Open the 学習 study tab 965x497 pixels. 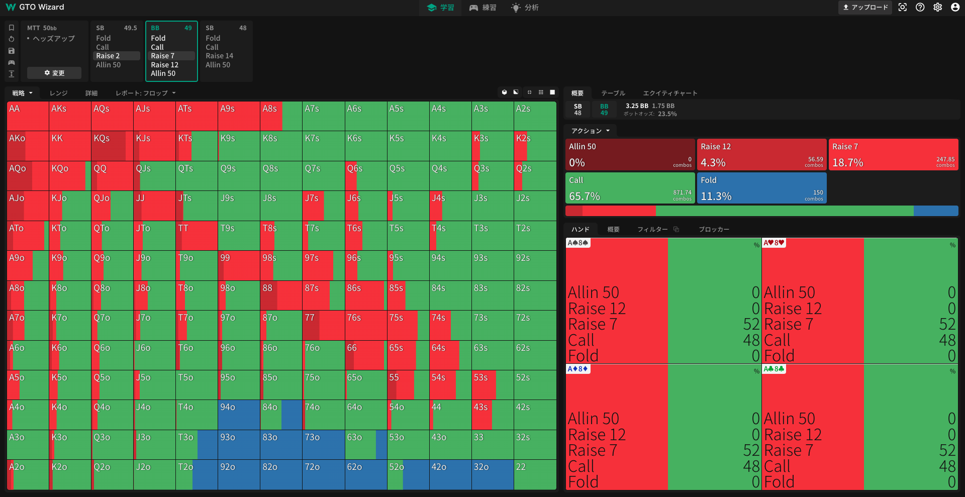[x=441, y=8]
